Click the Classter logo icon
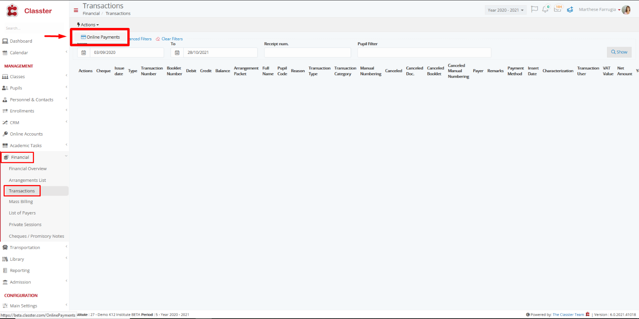This screenshot has width=639, height=319. tap(12, 11)
